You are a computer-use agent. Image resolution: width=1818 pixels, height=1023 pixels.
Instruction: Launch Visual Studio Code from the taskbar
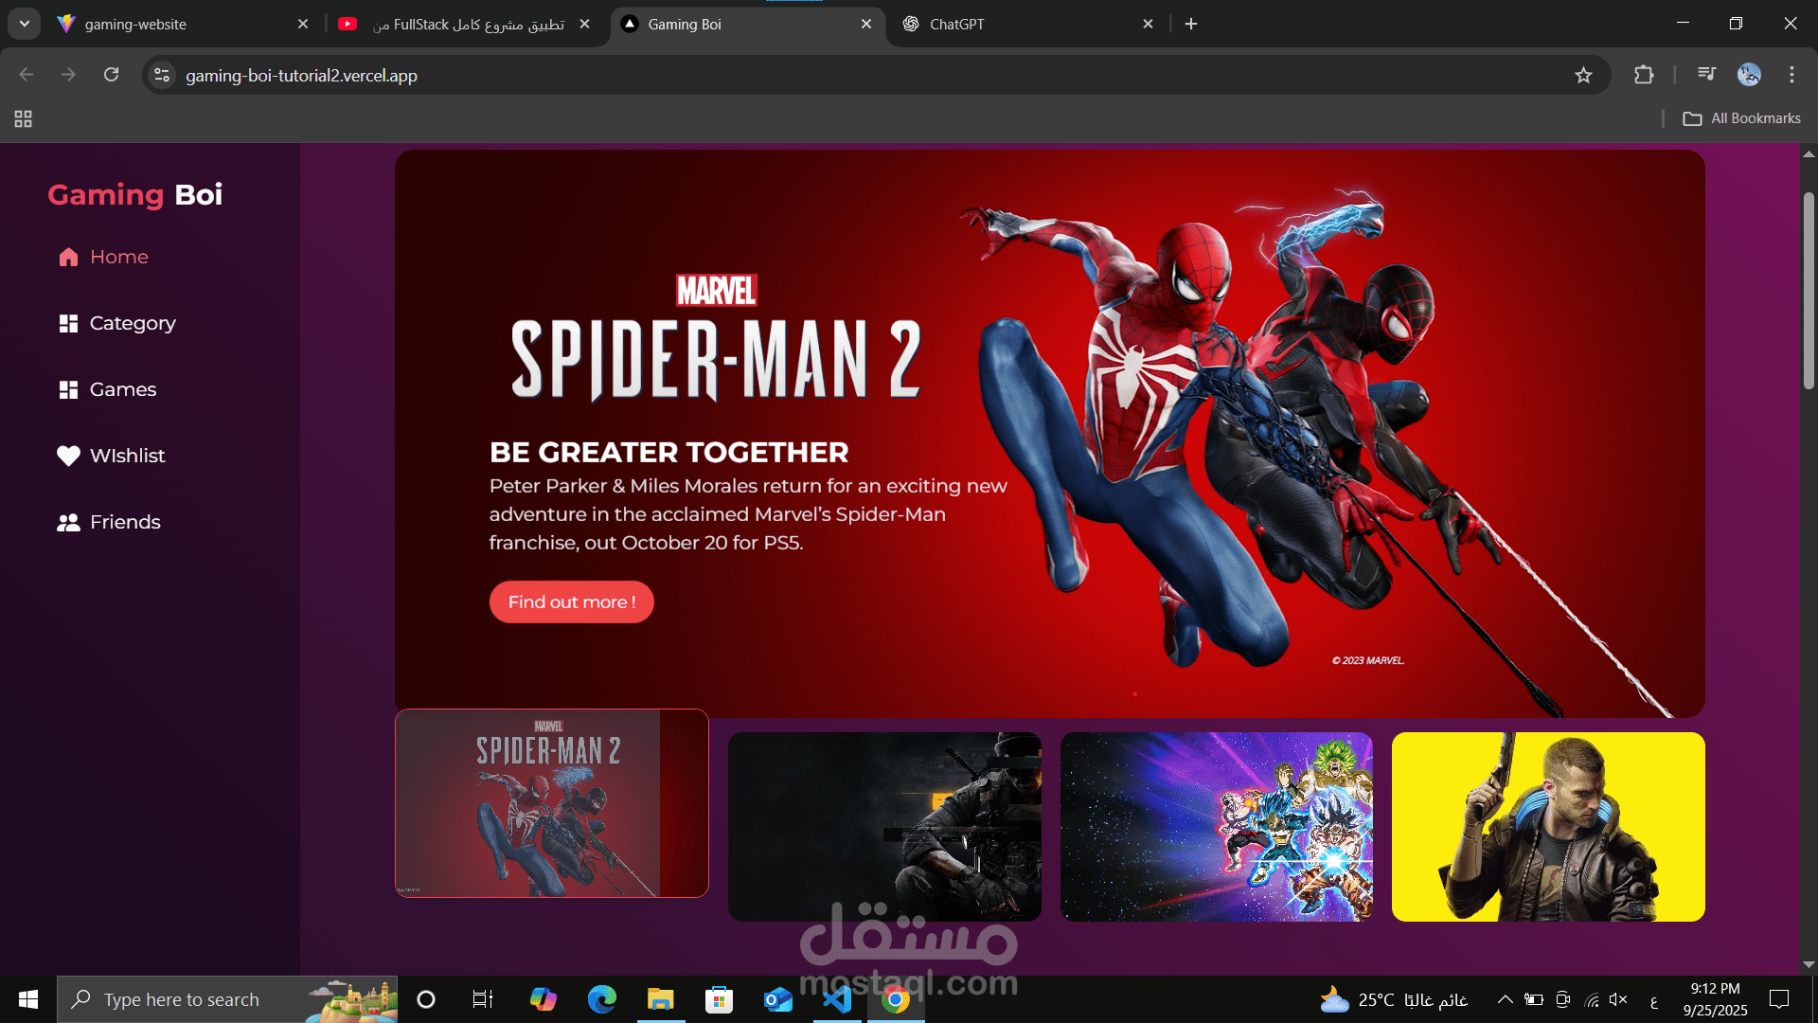(x=837, y=999)
